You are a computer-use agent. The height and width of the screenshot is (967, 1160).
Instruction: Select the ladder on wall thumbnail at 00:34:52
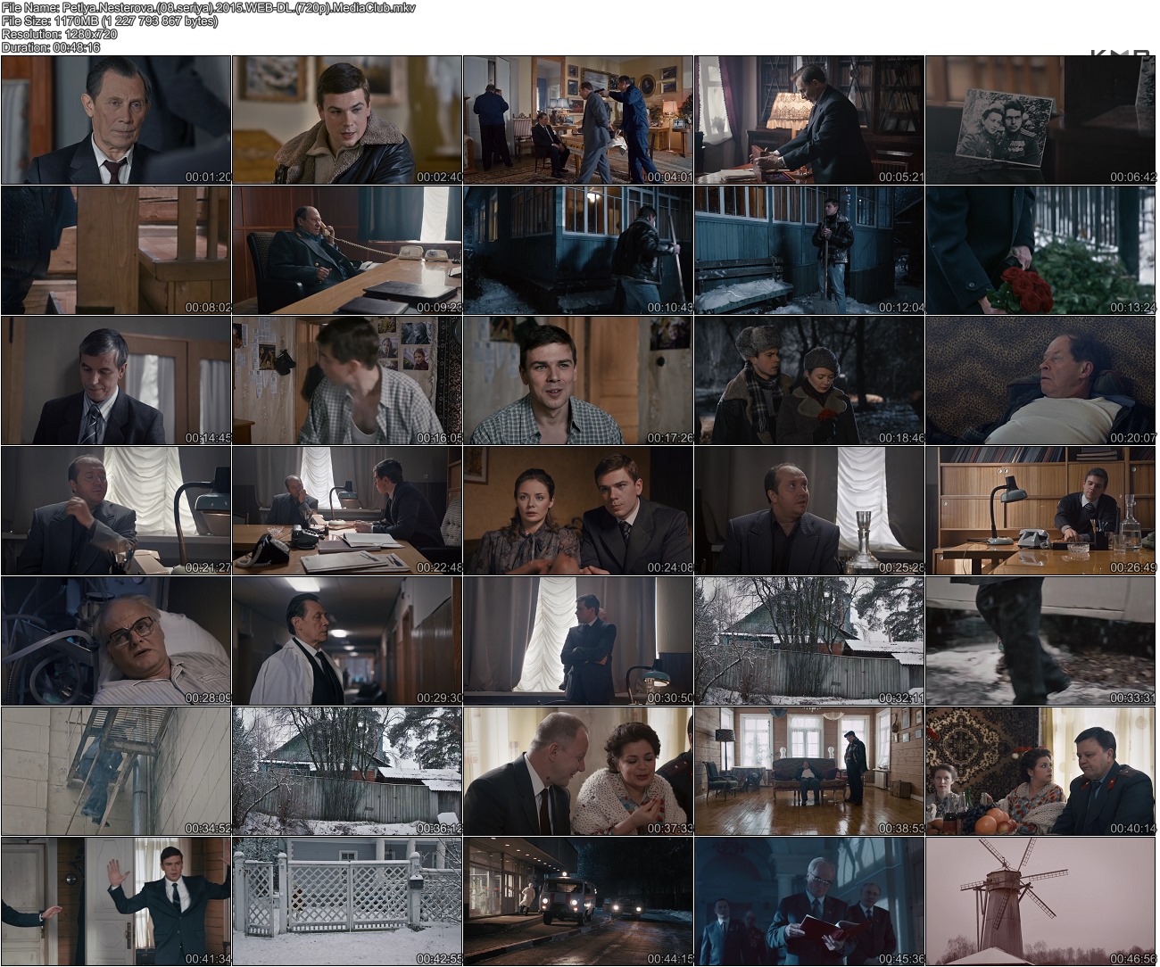[x=116, y=771]
